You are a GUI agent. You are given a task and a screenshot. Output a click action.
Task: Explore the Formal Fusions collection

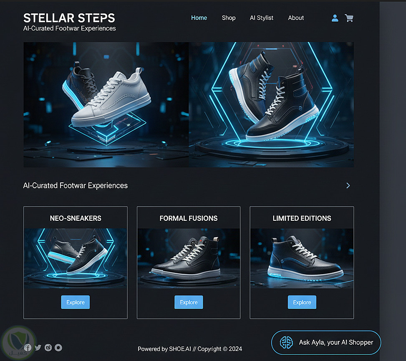(189, 302)
